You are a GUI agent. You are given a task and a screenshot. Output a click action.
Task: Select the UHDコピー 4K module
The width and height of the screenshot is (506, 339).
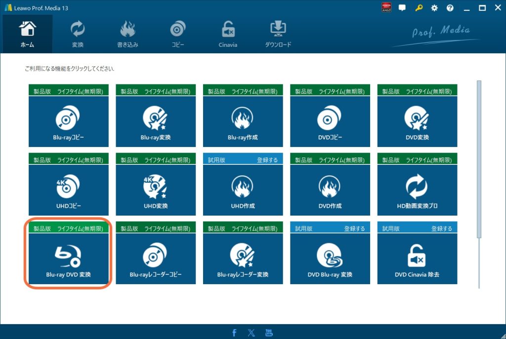click(68, 190)
